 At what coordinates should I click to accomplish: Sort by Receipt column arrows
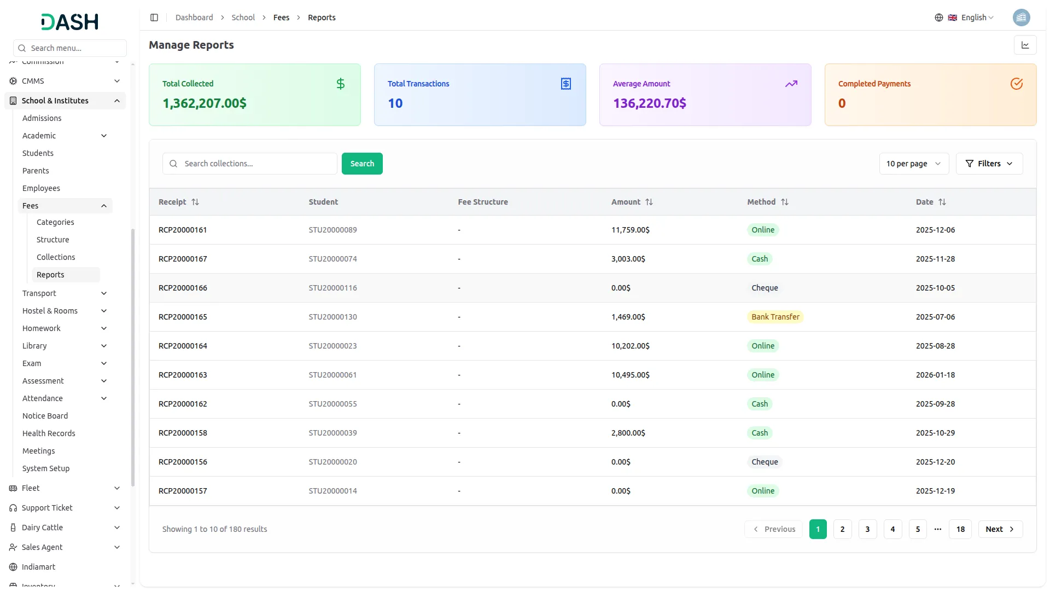pyautogui.click(x=195, y=202)
